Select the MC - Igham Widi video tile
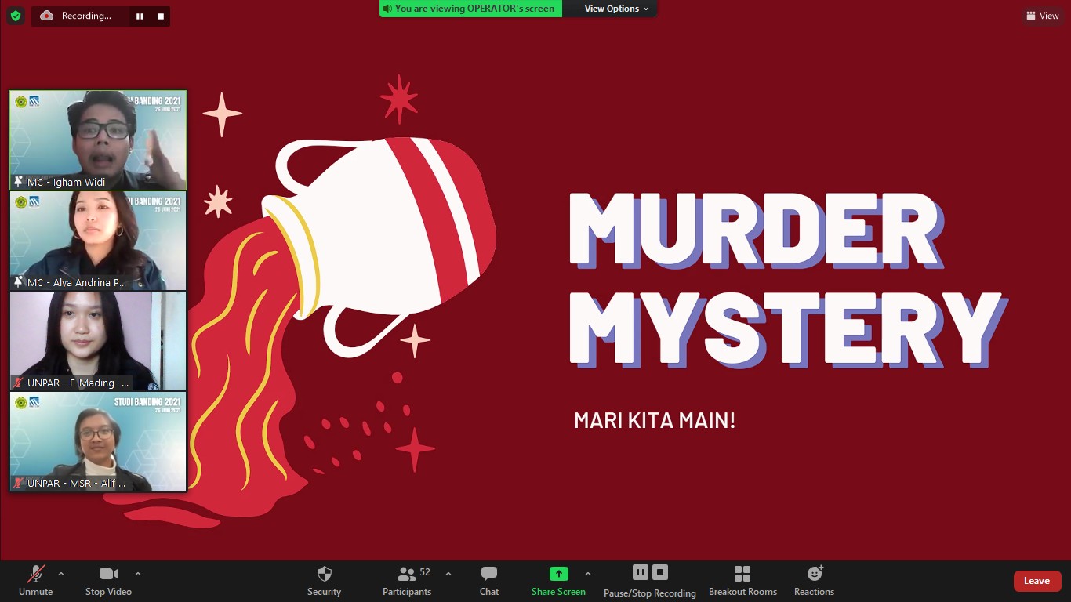 (x=98, y=140)
